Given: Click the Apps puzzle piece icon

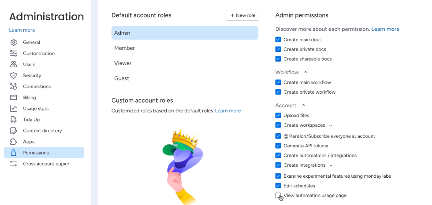Looking at the screenshot, I should [14, 142].
